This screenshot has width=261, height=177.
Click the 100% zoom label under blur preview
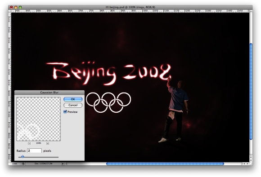click(38, 143)
